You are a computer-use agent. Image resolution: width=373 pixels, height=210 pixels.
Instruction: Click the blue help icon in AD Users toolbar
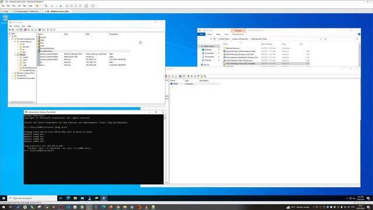pyautogui.click(x=180, y=76)
